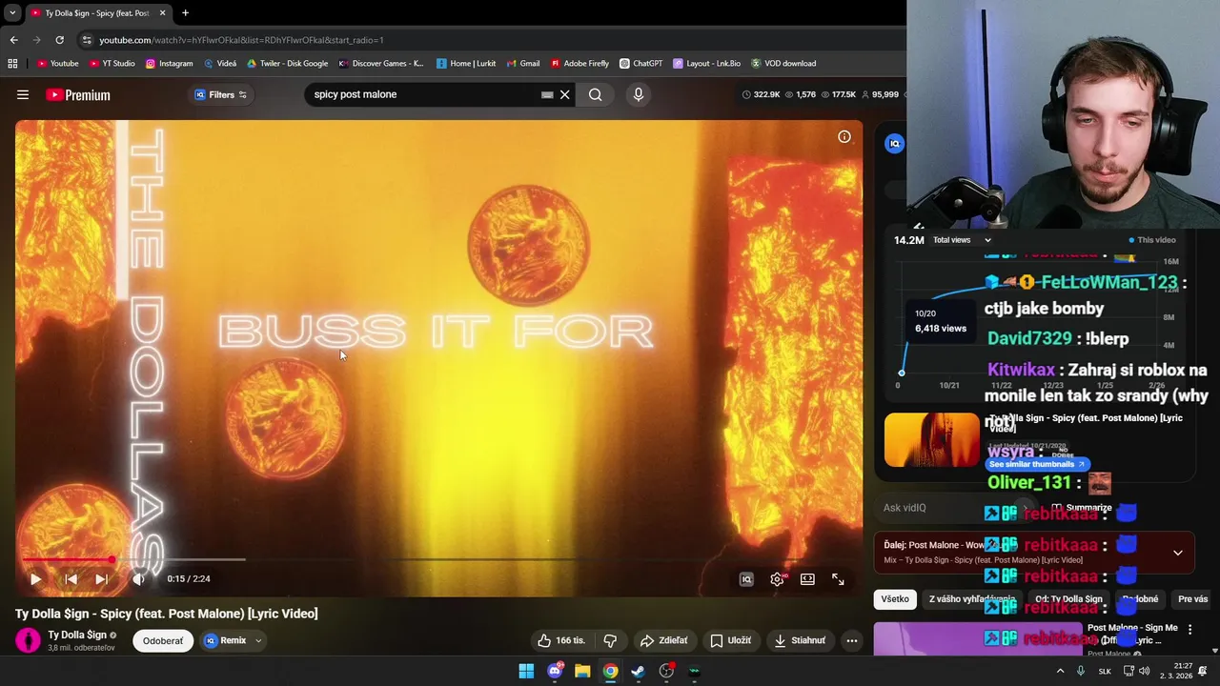
Task: Open the Videá bookmark
Action: coord(220,64)
